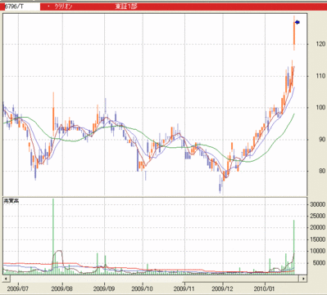Viewport: 327px width, 295px height.
Task: Select the tallest green volume bar near 2009/08
Action: [53, 236]
